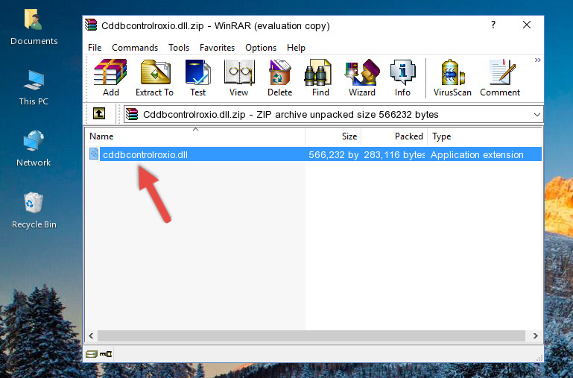Select the Network desktop icon
Screen dimensions: 573x378
click(34, 148)
